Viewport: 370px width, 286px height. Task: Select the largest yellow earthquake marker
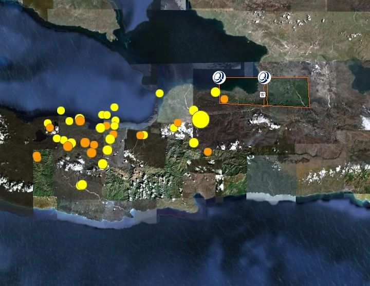point(200,119)
